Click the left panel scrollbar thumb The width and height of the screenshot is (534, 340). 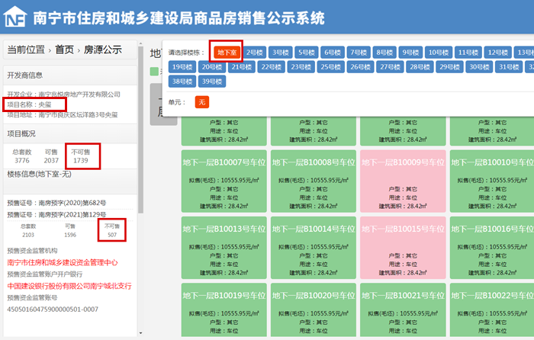pos(140,130)
